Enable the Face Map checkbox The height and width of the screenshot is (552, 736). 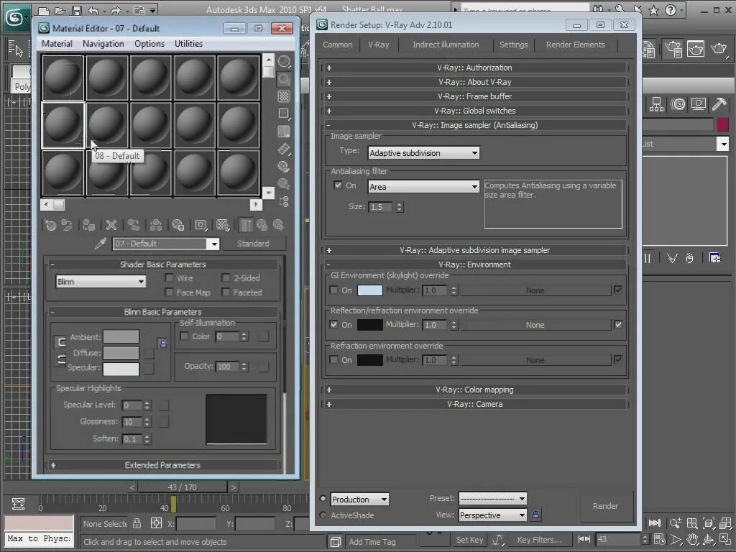coord(169,293)
